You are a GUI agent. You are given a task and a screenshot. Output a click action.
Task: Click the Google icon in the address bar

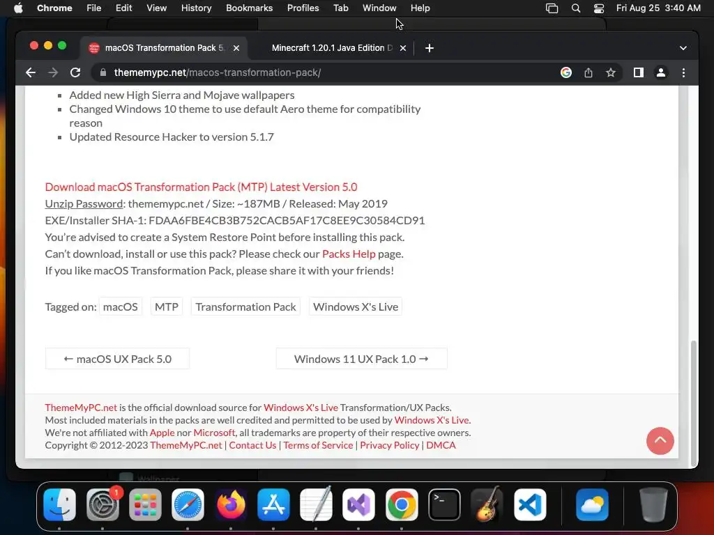[566, 72]
